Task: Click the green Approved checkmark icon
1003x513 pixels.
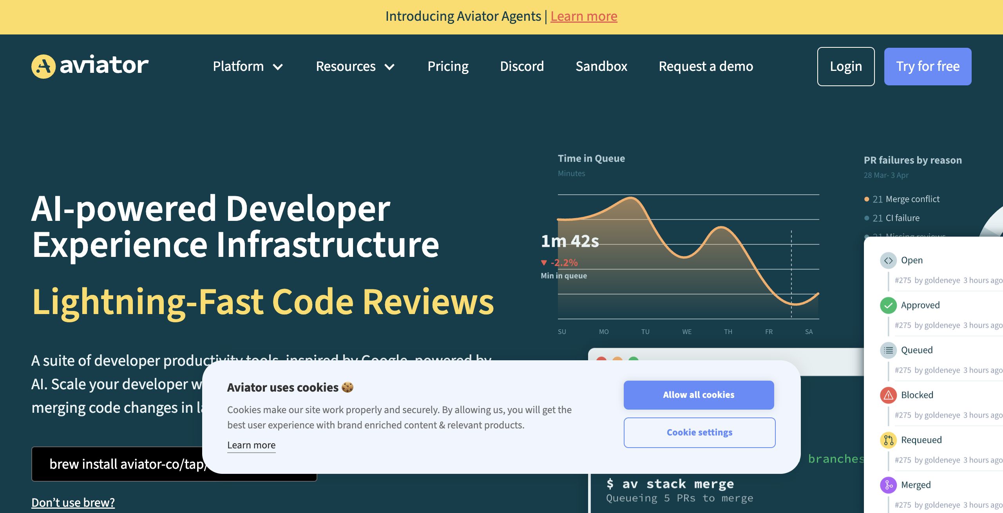Action: click(888, 305)
